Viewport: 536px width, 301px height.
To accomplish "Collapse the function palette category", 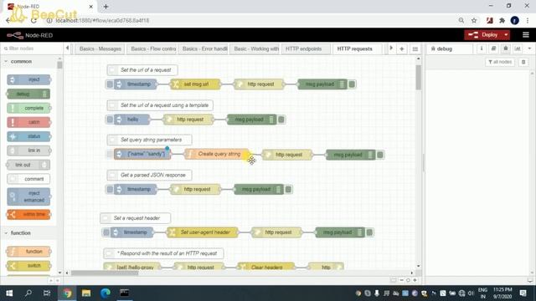I will [x=6, y=233].
